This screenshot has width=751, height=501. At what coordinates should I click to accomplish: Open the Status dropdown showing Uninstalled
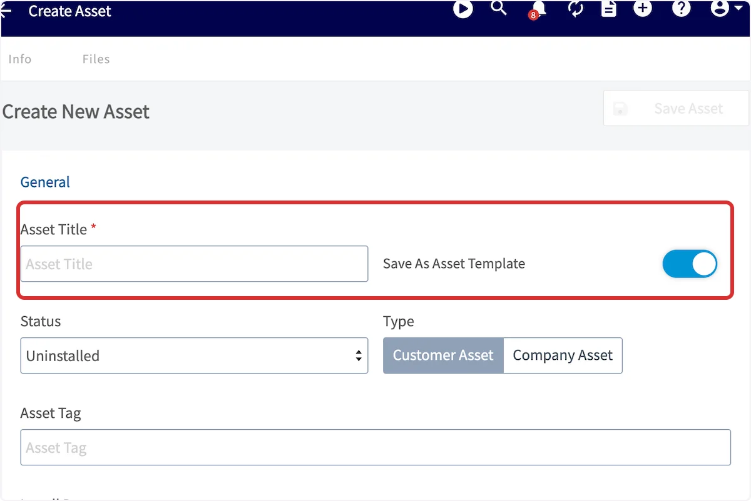pos(194,355)
